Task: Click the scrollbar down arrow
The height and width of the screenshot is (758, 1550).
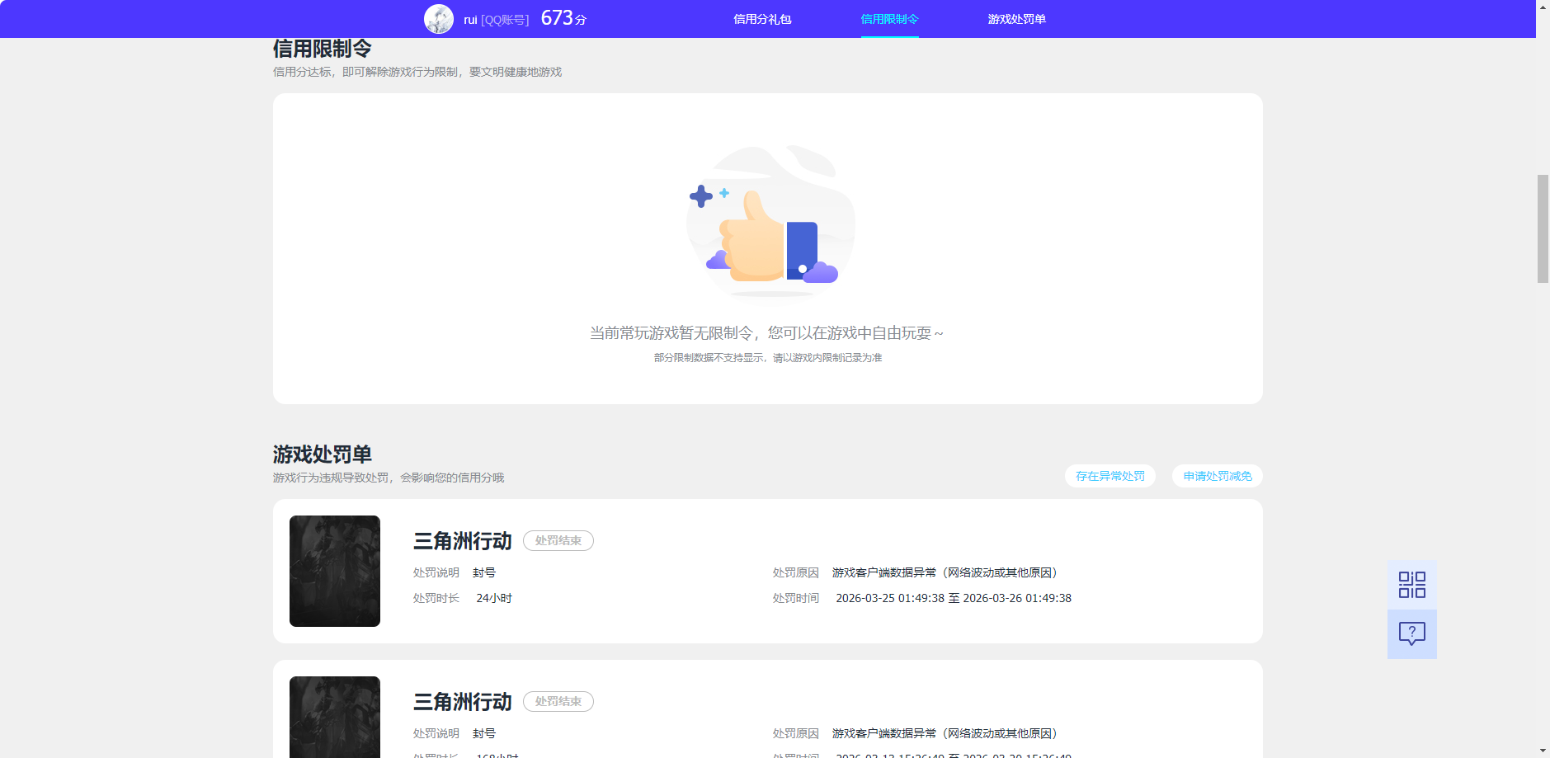Action: 1543,751
